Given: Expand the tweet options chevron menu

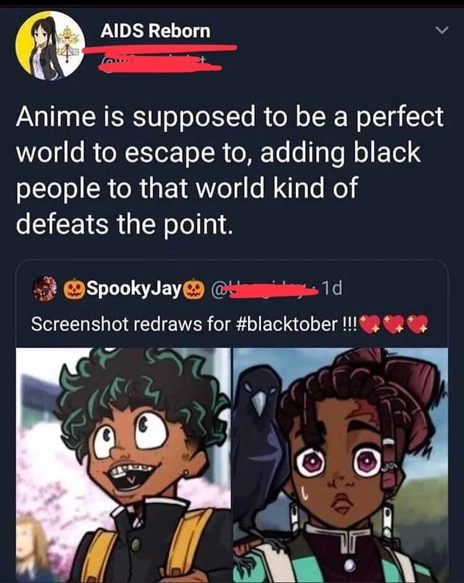Looking at the screenshot, I should pos(442,30).
